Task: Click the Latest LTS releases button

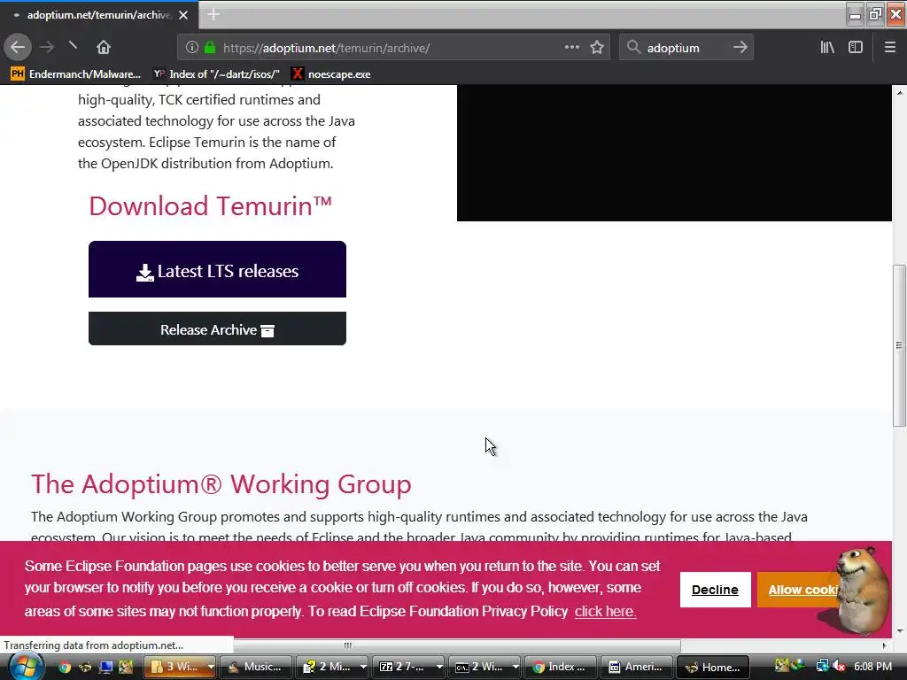Action: [217, 269]
